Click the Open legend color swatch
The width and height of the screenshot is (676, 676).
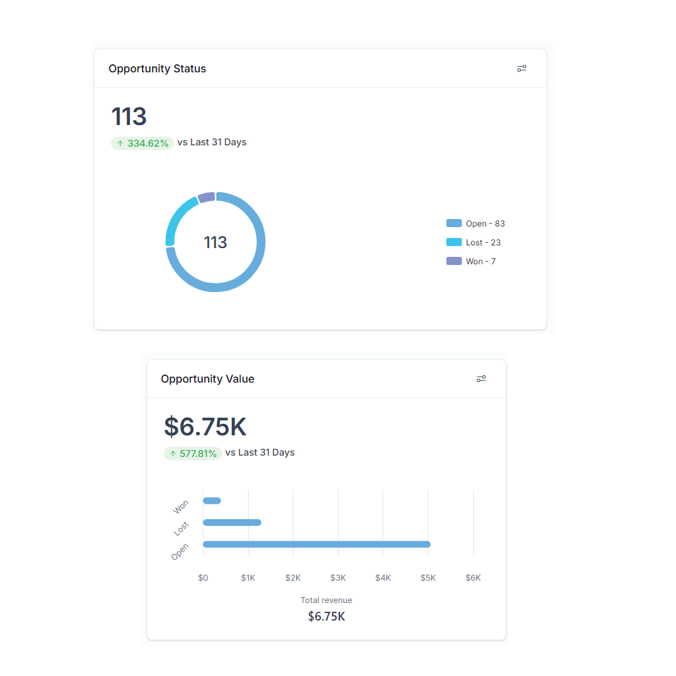coord(454,224)
